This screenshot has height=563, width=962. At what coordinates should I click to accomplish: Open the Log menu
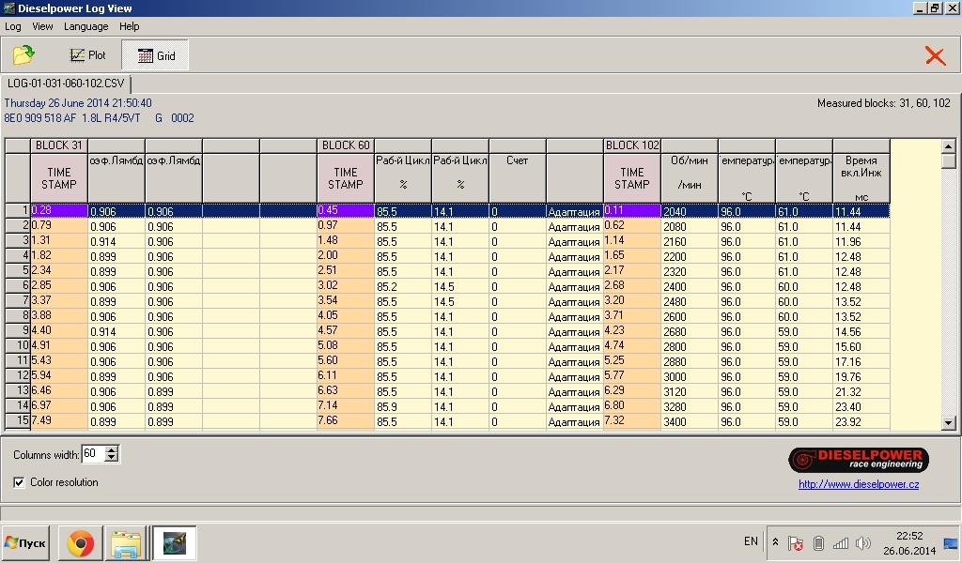(13, 26)
